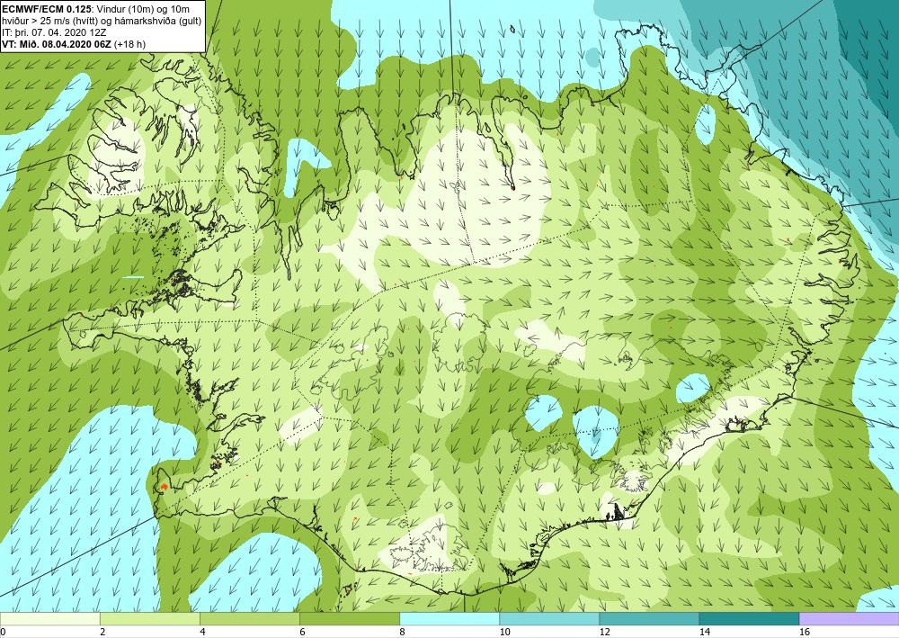Click the scale label '4'
899x638 pixels.
click(x=202, y=633)
